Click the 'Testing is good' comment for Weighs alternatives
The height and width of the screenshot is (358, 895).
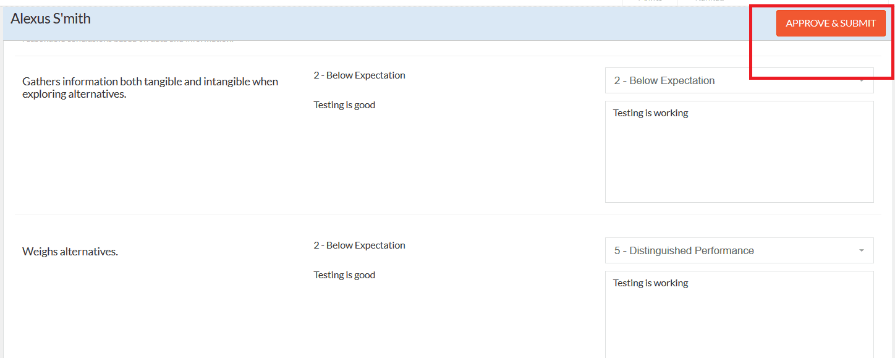(x=344, y=275)
